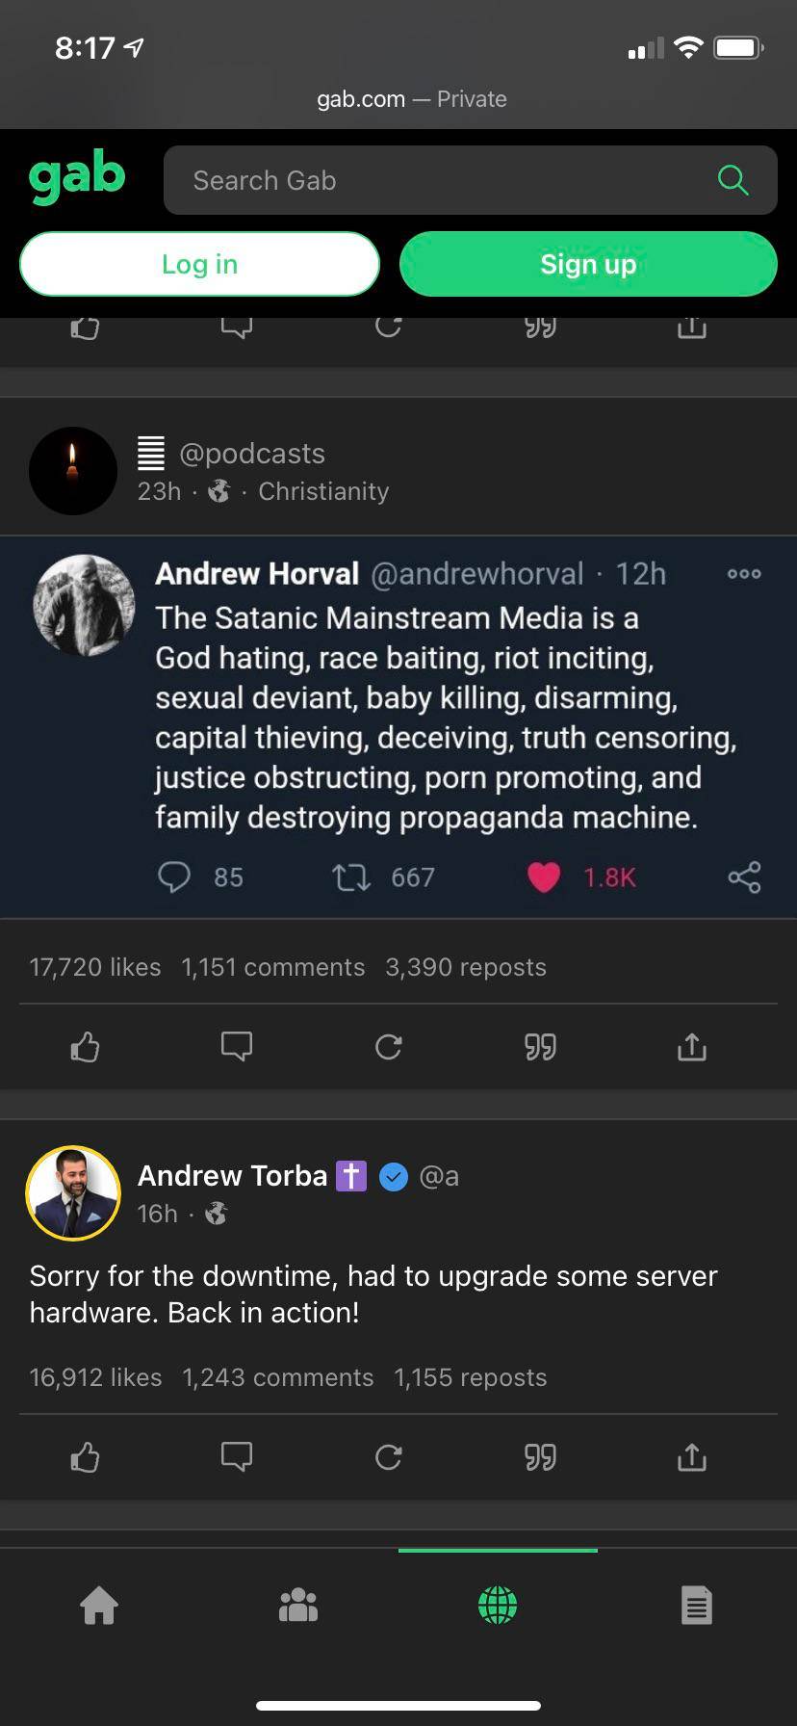Open three-dot menu on Andrew Horval tweet

point(744,574)
